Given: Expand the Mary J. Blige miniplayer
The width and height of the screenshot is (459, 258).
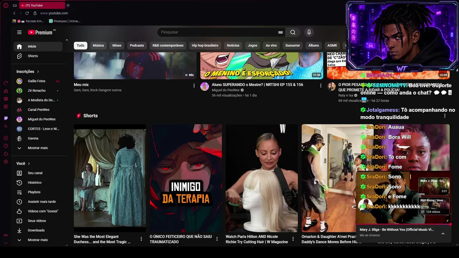Looking at the screenshot, I should tap(443, 234).
